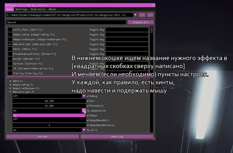Click the plus button to add preset

click(142, 15)
